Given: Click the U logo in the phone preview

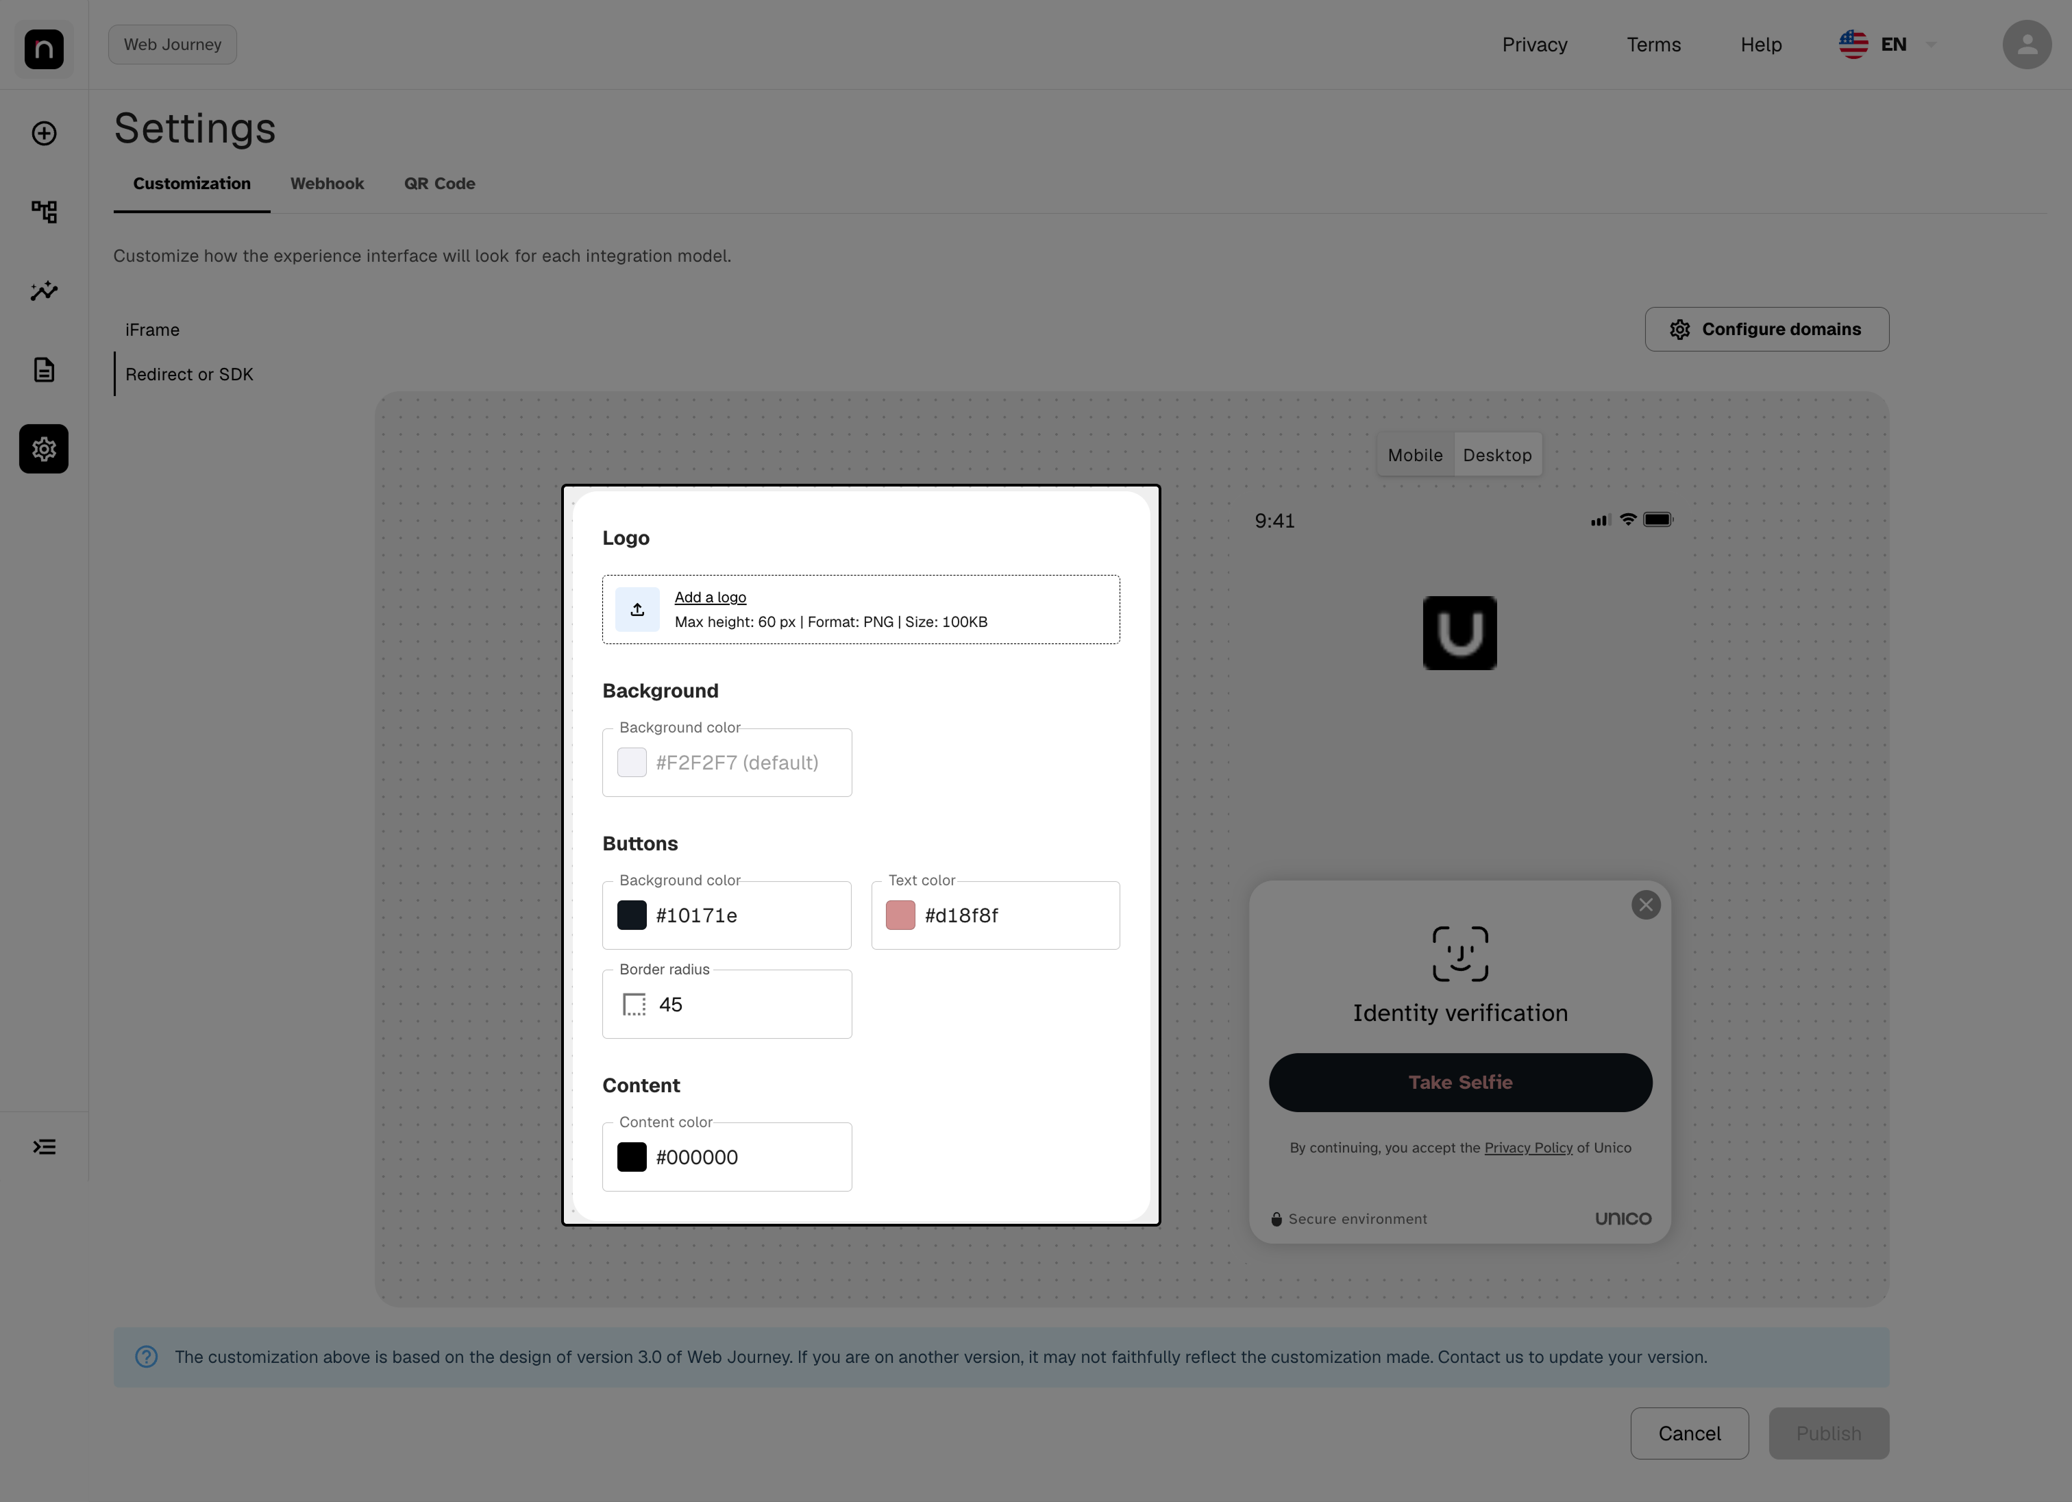Looking at the screenshot, I should [1460, 633].
